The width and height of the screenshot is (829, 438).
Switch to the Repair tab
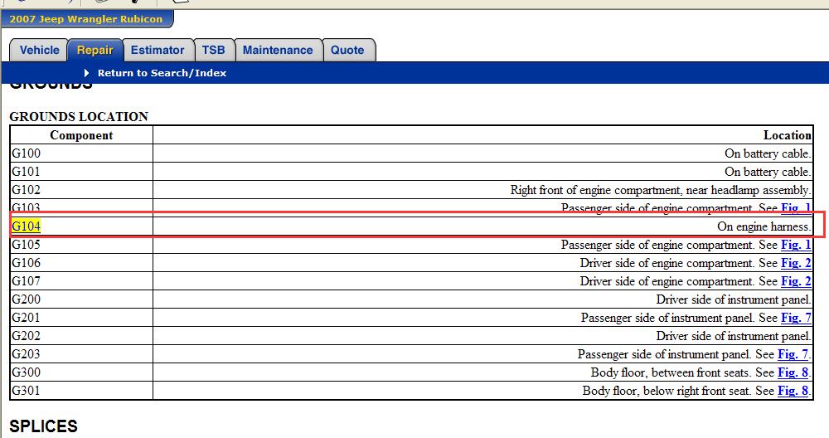tap(95, 51)
